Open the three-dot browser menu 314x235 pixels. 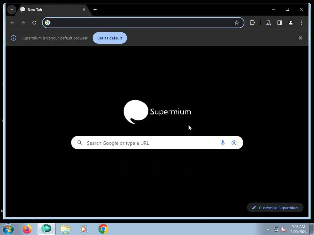click(x=302, y=23)
